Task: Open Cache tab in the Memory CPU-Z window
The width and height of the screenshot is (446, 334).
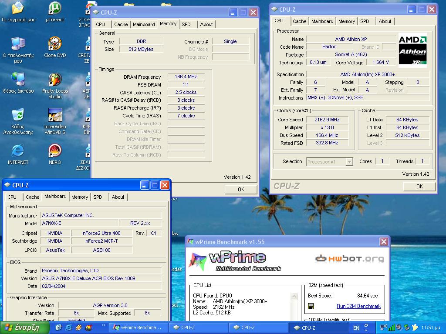Action: click(x=121, y=24)
